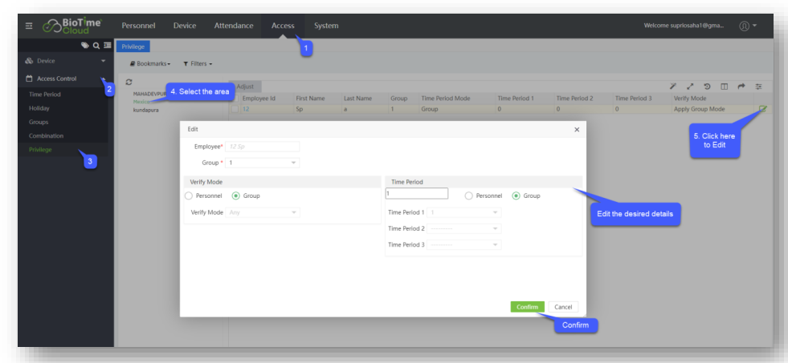Open the sliders settings icon in table toolbar
Screen dimensions: 788x363
758,86
